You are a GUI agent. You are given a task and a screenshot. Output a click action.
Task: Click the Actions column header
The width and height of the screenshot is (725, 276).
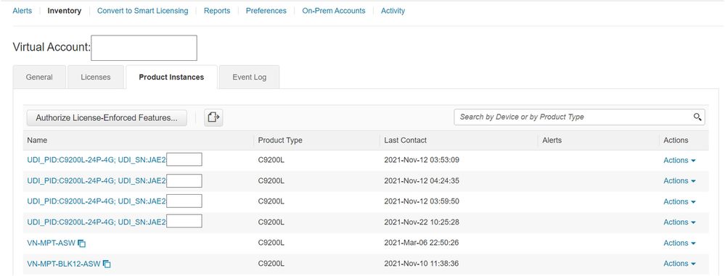click(x=676, y=140)
